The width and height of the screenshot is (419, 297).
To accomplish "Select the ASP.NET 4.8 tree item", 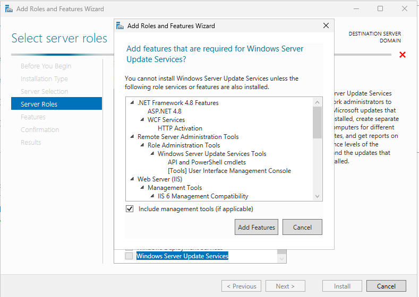I will pyautogui.click(x=164, y=111).
